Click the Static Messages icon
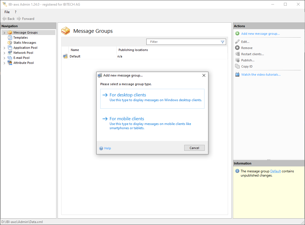This screenshot has width=305, height=225. tap(10, 43)
